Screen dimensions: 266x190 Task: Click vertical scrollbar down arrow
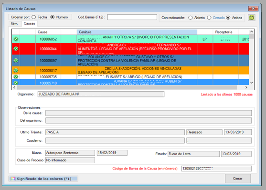pos(252,83)
